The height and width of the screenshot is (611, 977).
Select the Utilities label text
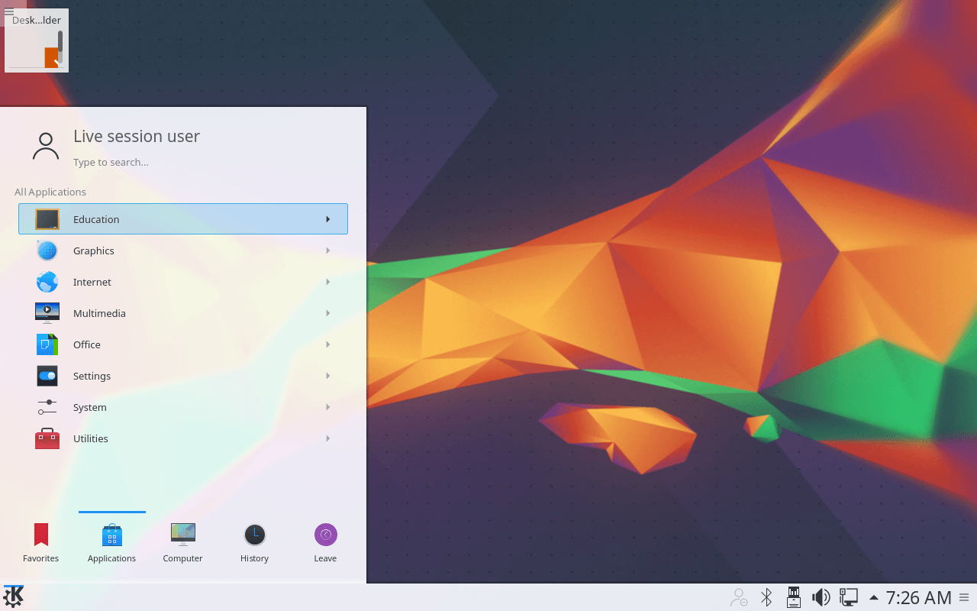click(91, 438)
